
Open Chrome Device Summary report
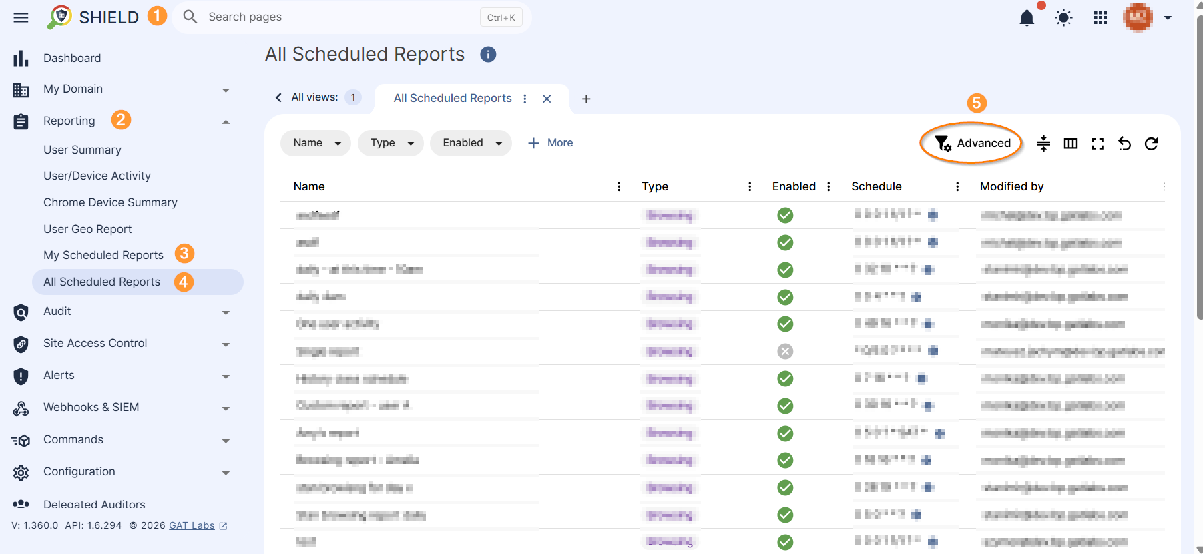(110, 202)
